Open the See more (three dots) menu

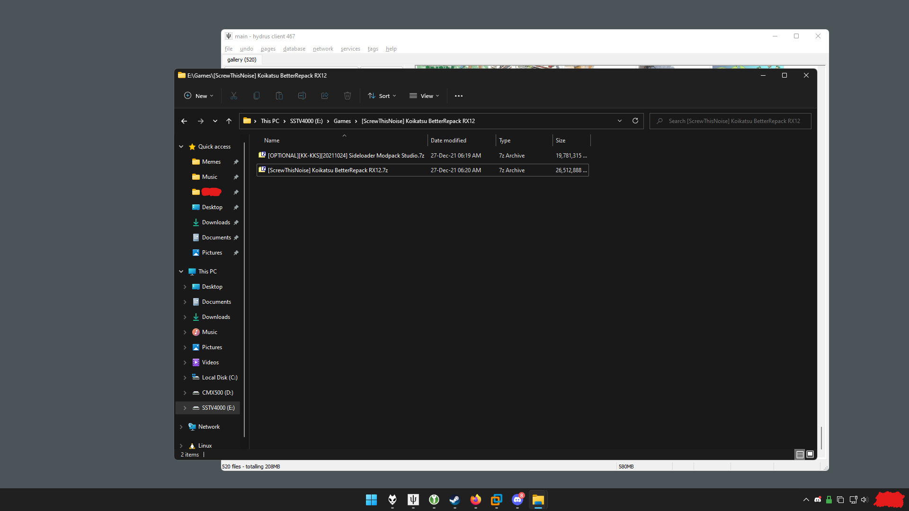[459, 96]
